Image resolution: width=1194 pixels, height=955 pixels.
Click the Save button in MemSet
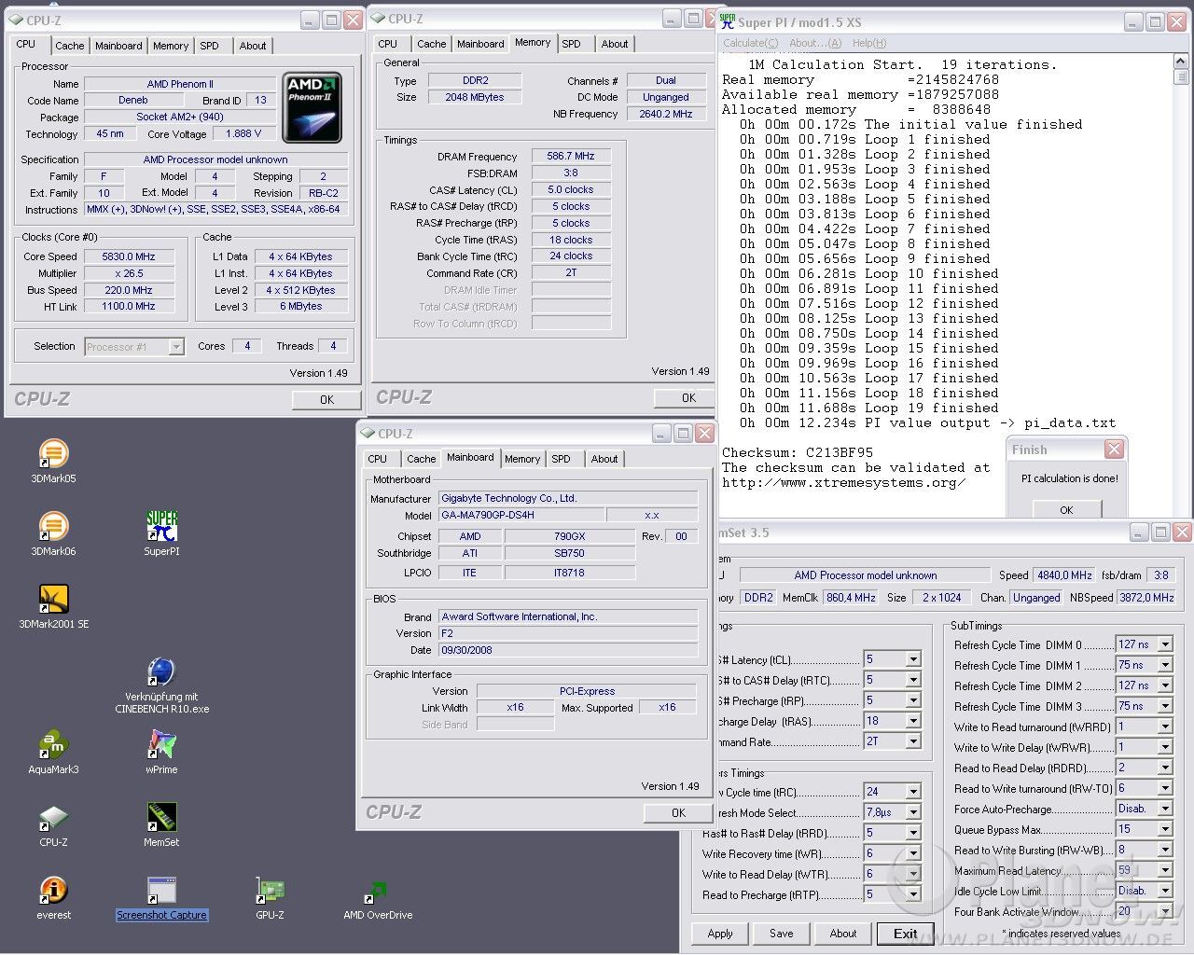click(x=782, y=934)
